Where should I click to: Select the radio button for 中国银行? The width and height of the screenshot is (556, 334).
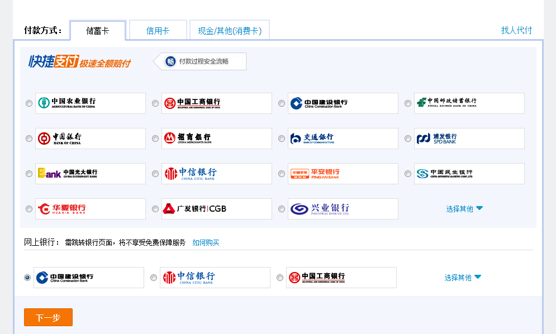29,139
